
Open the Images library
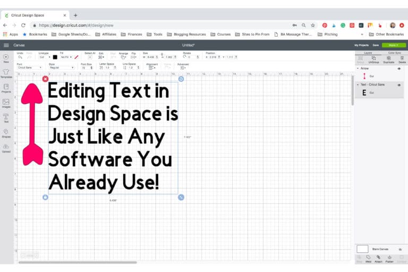tap(6, 104)
